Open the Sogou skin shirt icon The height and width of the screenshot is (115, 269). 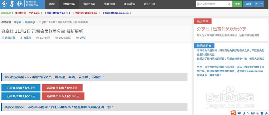point(262,113)
